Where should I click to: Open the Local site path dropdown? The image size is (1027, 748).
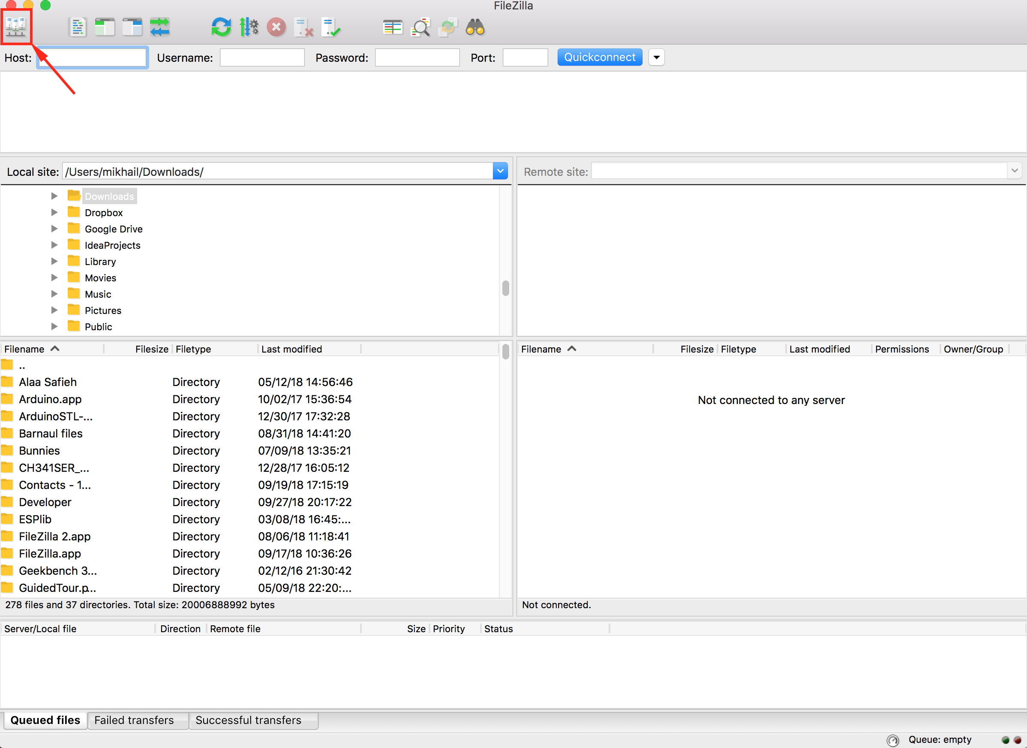tap(500, 171)
